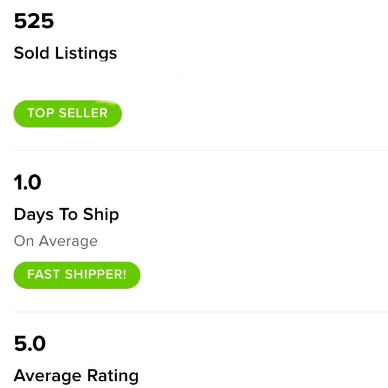Click the word FAST in the green badge
Screen dimensions: 388x388
pos(43,274)
